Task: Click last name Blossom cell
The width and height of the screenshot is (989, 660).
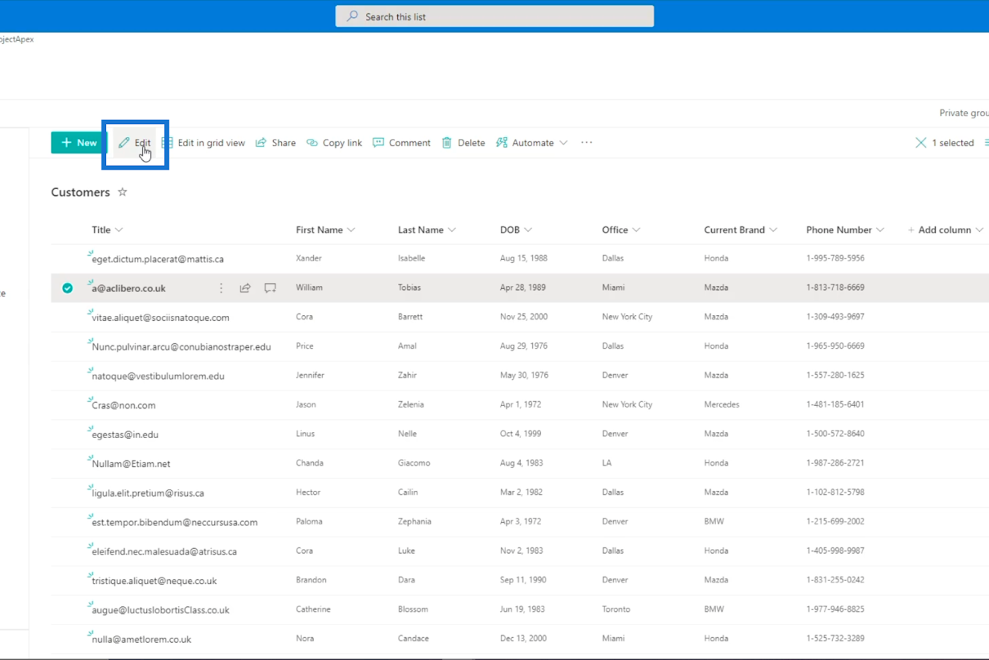Action: pyautogui.click(x=414, y=609)
